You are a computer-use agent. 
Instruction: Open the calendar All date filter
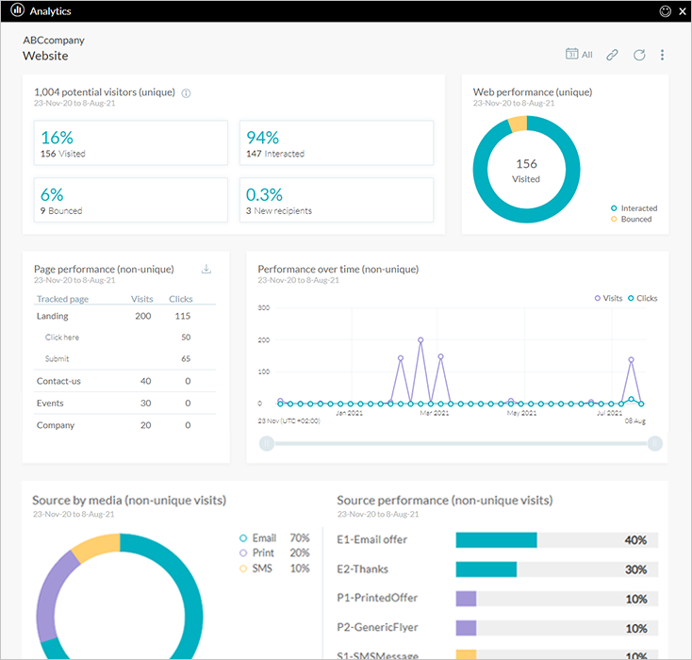click(579, 55)
